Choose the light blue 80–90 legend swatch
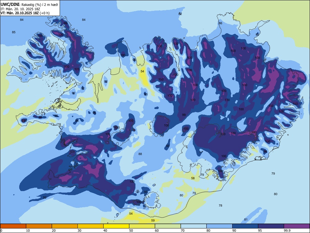This screenshot has width=310, height=233. tap(219, 226)
